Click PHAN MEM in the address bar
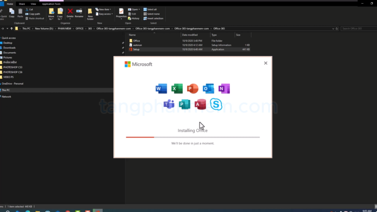The image size is (377, 212). point(64,29)
